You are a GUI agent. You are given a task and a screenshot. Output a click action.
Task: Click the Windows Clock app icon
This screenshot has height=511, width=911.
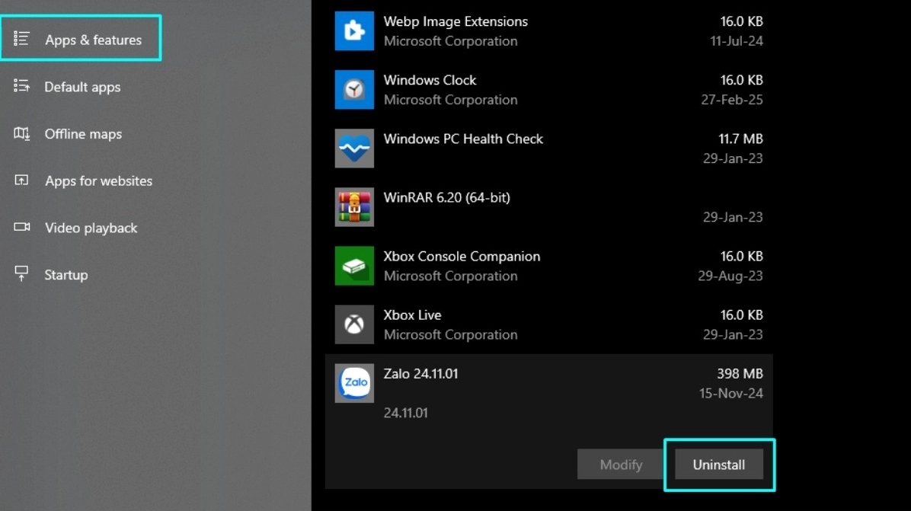[354, 90]
